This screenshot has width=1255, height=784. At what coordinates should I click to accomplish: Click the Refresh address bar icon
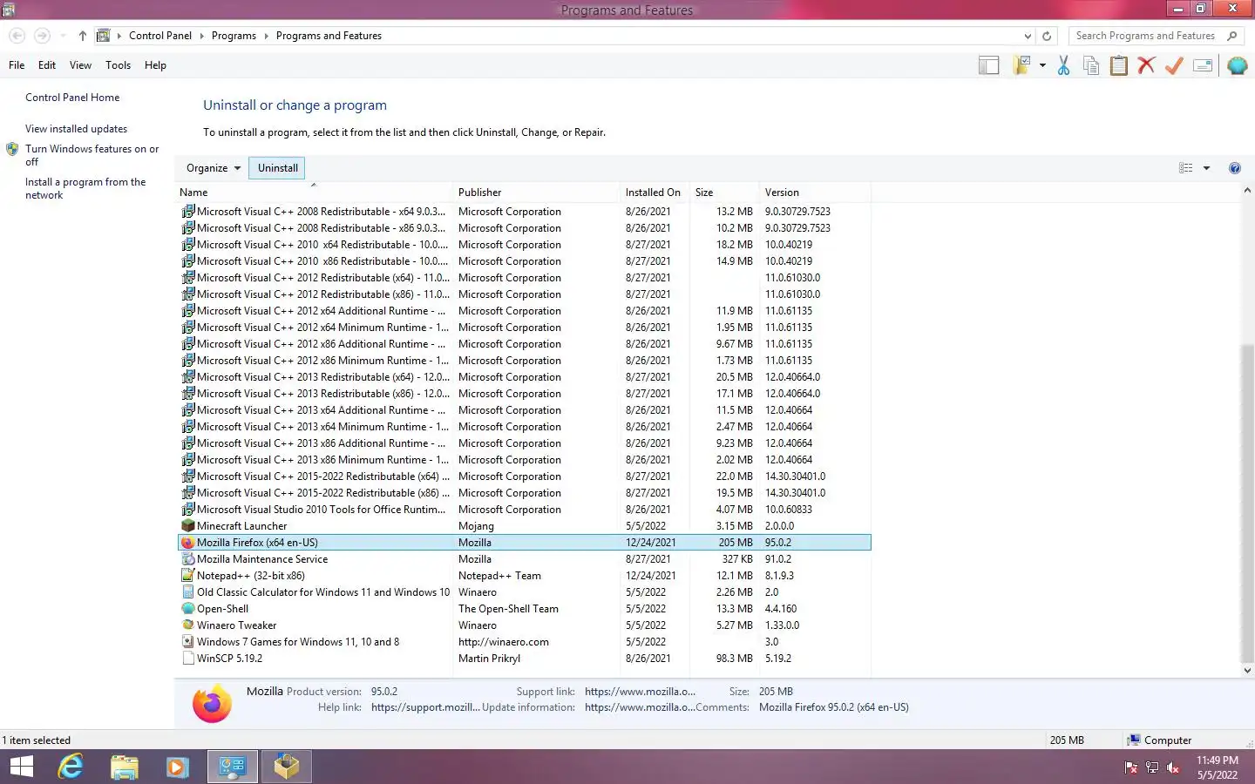pos(1047,36)
